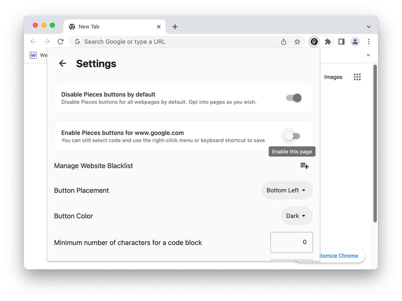This screenshot has height=301, width=402.
Task: Click the Chrome profile avatar icon
Action: point(355,42)
